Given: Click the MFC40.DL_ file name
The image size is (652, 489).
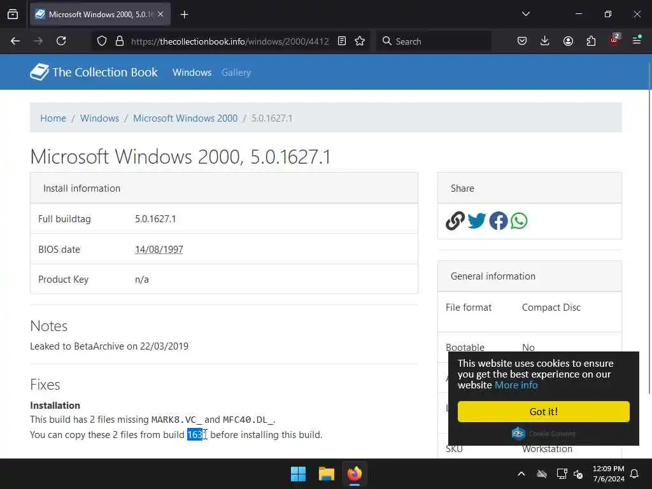Looking at the screenshot, I should [248, 420].
